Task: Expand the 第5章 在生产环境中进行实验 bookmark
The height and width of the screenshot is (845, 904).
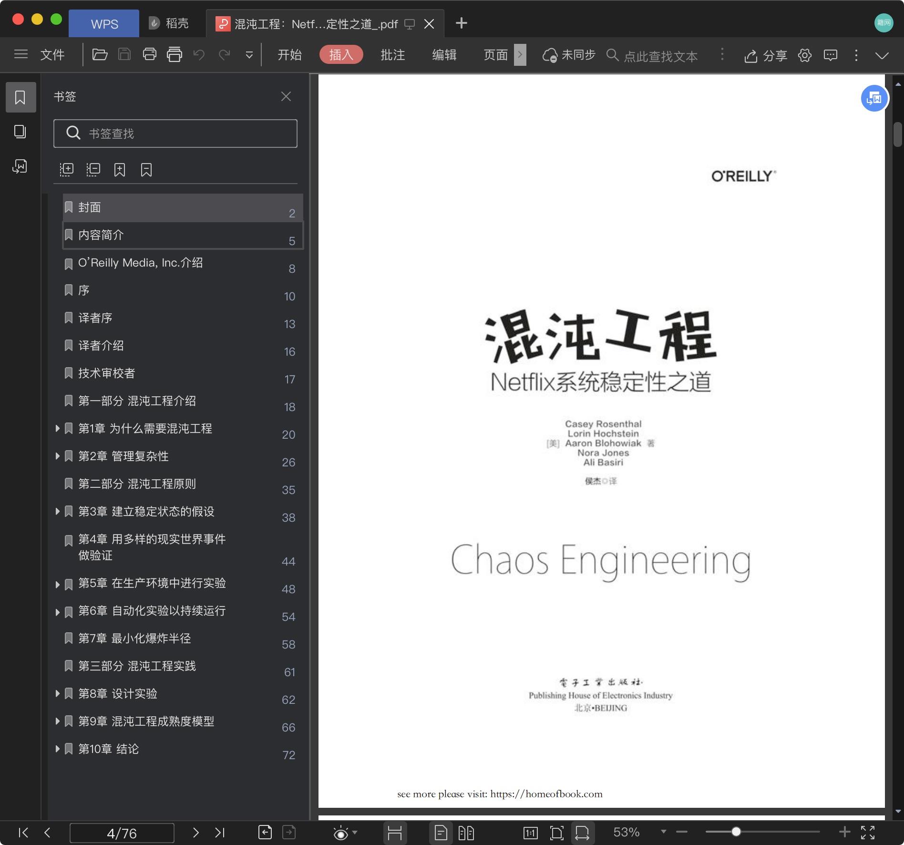Action: click(x=57, y=584)
